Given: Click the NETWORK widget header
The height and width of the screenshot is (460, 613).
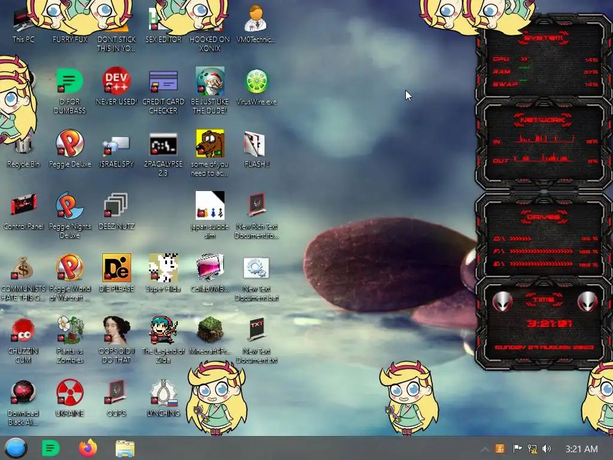Looking at the screenshot, I should (x=543, y=120).
